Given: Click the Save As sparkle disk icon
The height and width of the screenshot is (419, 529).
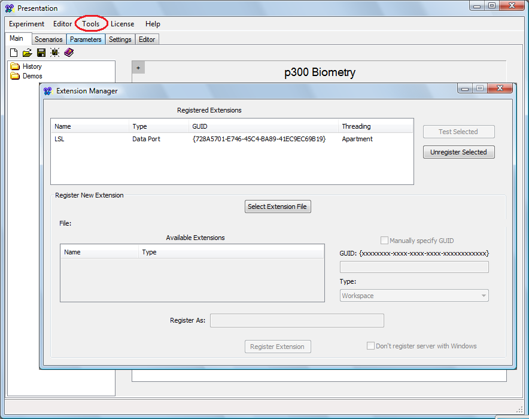Looking at the screenshot, I should coord(55,53).
